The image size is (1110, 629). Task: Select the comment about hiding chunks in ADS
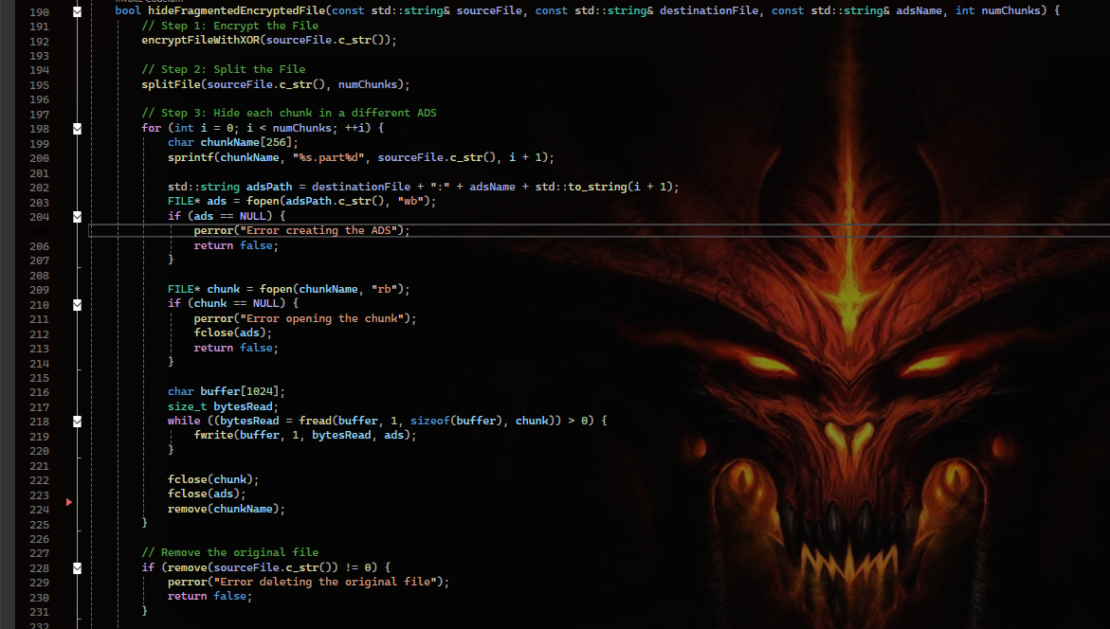pos(289,113)
